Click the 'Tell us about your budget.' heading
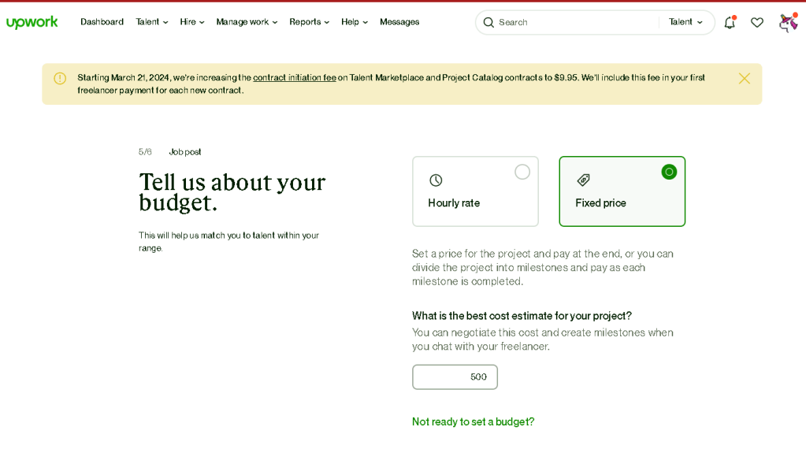The width and height of the screenshot is (806, 464). pos(232,192)
